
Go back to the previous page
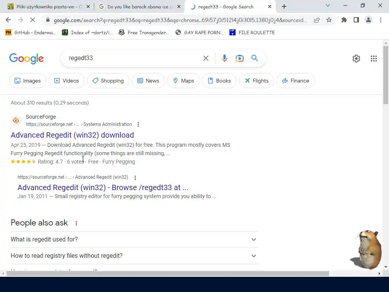pos(8,20)
